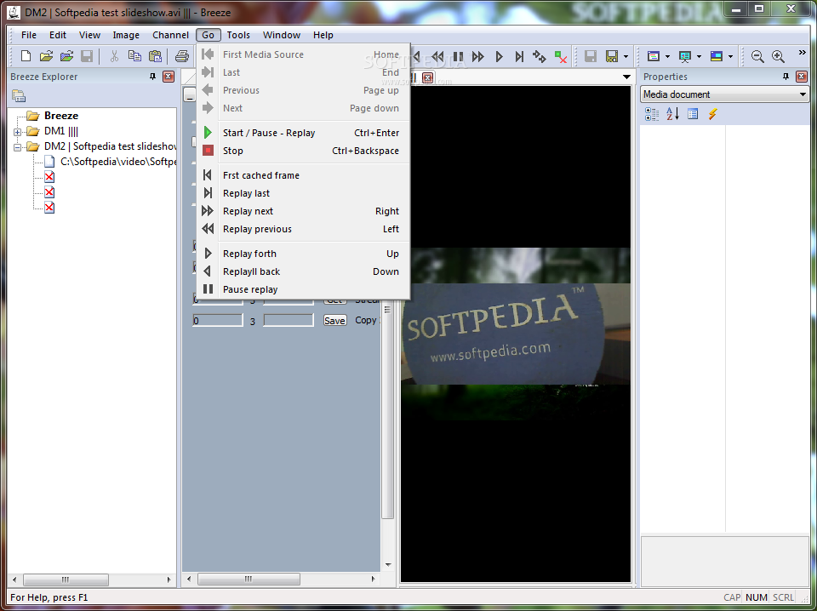
Task: Open the Help menu
Action: 323,35
